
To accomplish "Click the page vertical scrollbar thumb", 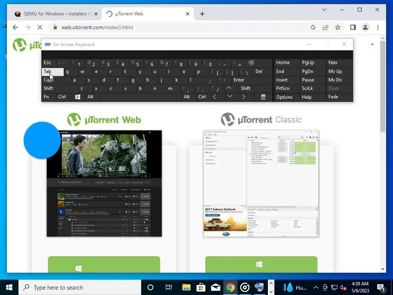I will [383, 86].
